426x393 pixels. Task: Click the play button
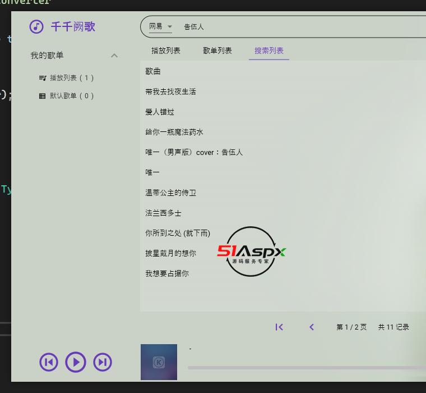(76, 362)
